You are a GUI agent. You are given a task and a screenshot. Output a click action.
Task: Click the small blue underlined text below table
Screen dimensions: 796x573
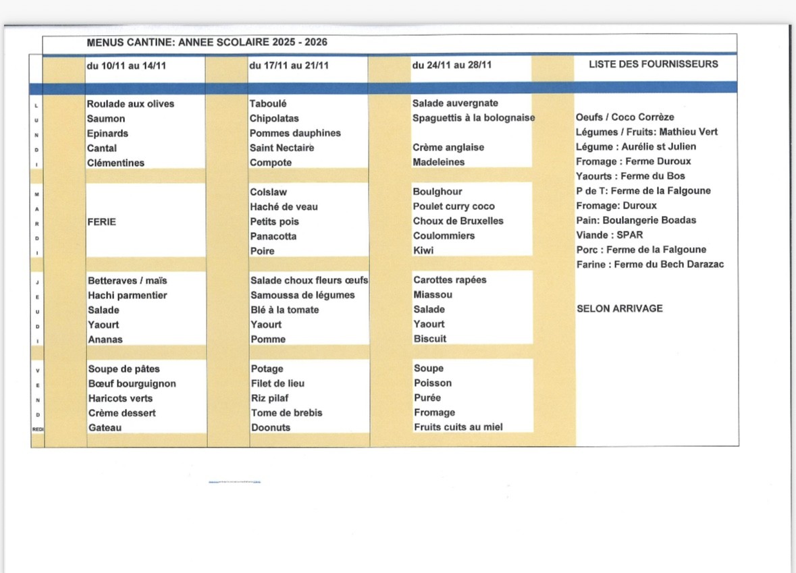tap(235, 482)
